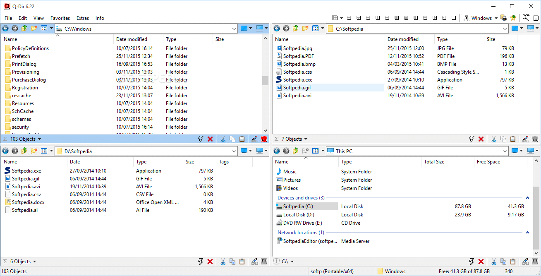The image size is (541, 276).
Task: Cut with scissors in This PC pane
Action: (493, 262)
